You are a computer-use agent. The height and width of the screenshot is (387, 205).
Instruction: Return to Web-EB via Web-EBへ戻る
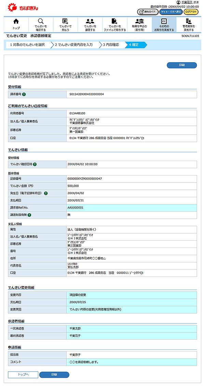tap(171, 12)
